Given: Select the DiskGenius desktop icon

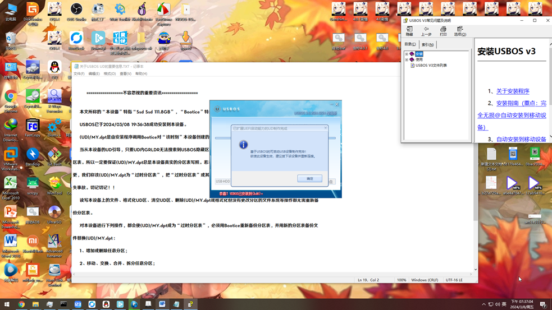Looking at the screenshot, I should (x=33, y=11).
